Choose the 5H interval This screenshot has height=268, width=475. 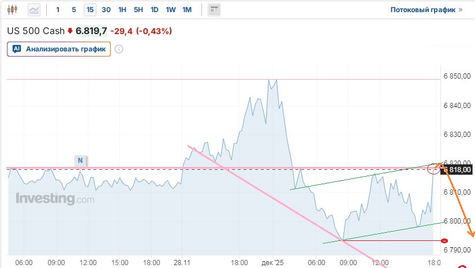[139, 10]
